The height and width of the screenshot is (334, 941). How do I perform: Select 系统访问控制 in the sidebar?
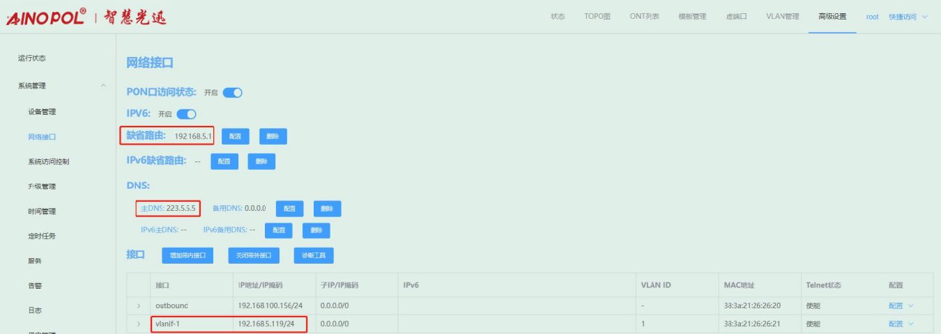tap(48, 161)
